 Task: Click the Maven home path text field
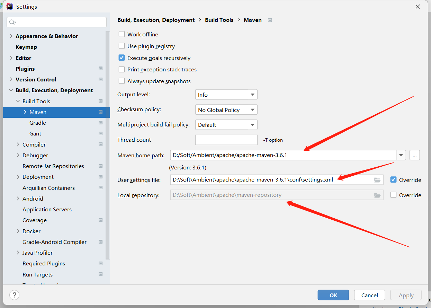[283, 155]
